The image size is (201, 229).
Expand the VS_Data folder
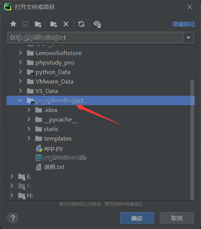[x=20, y=91]
